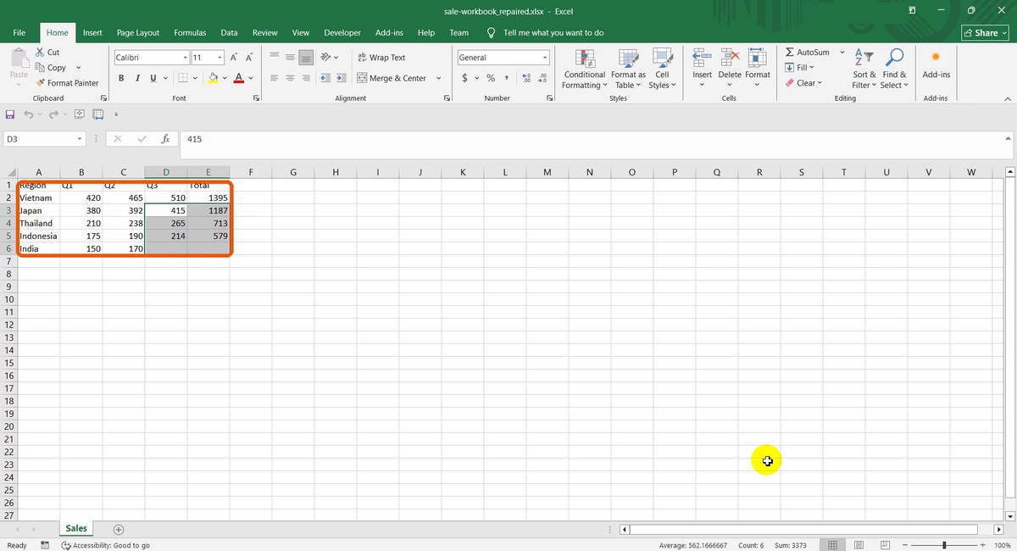Center text horizontally
This screenshot has width=1017, height=551.
click(291, 78)
